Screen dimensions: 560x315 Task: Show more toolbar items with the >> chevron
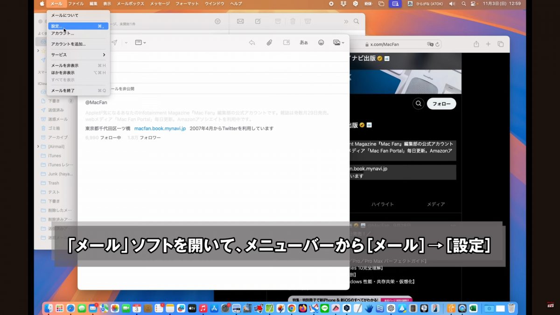(346, 21)
